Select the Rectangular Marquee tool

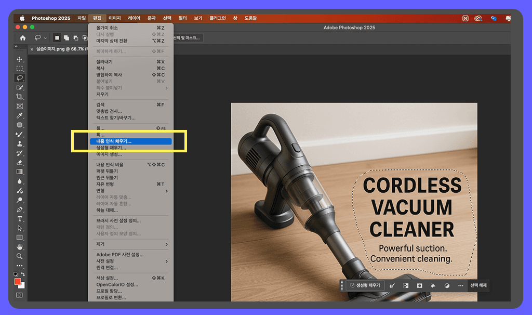pyautogui.click(x=20, y=69)
